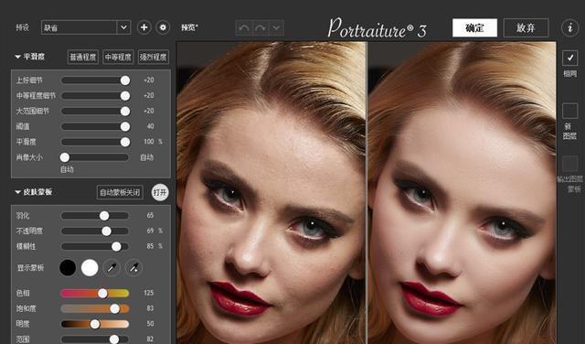Image resolution: width=585 pixels, height=344 pixels.
Task: Click the 模糊性 value 85
Action: pyautogui.click(x=150, y=246)
